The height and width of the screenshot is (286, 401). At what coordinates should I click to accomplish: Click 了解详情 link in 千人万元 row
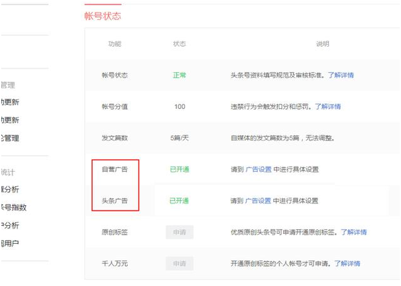(x=347, y=264)
